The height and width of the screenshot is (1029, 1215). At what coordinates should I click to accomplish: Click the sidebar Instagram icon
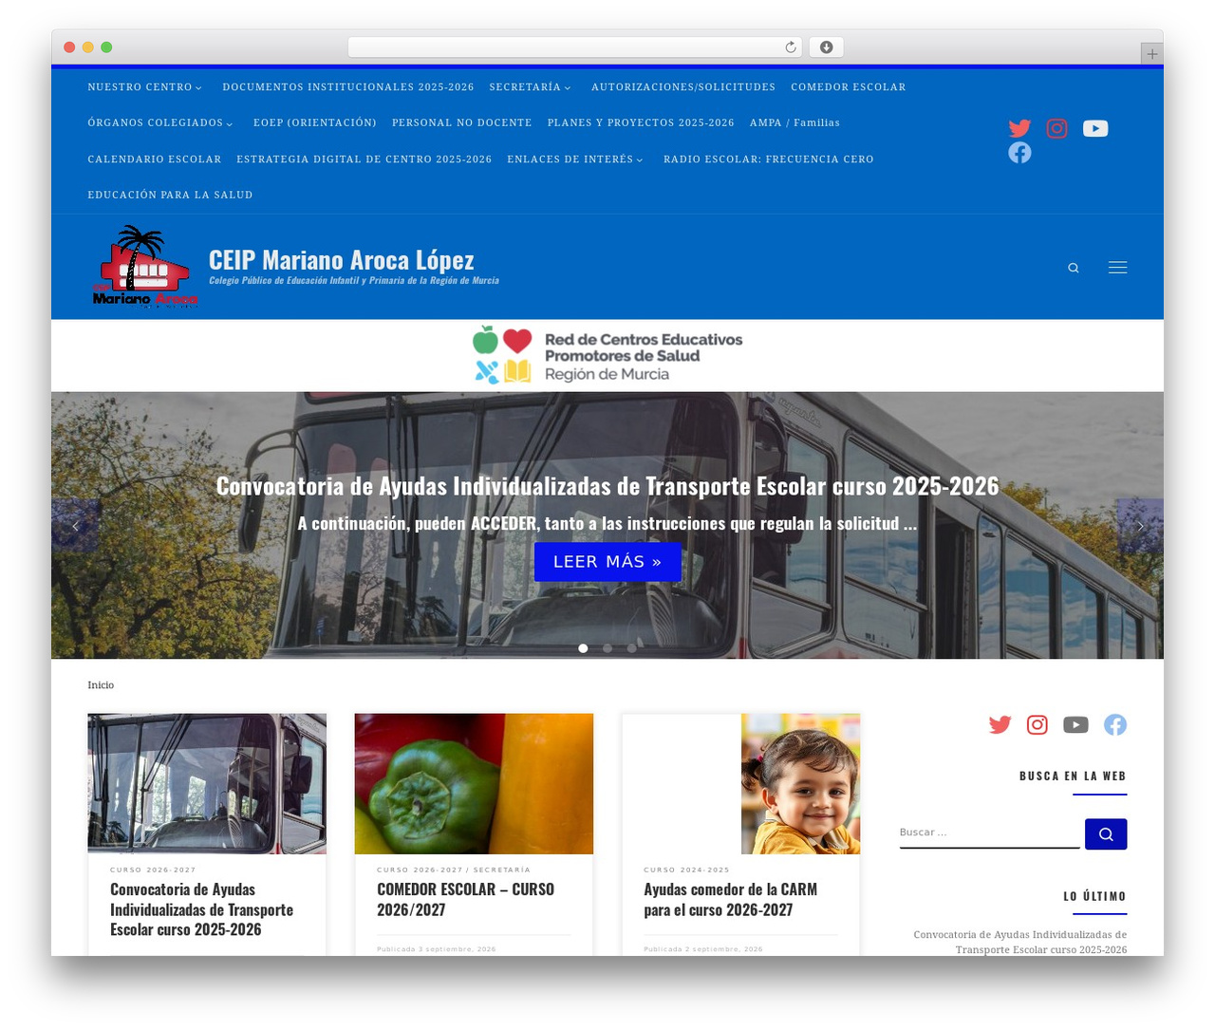(x=1037, y=725)
